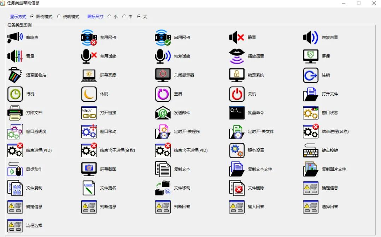Select the 屏幕亮度 laptop icon

tap(89, 75)
